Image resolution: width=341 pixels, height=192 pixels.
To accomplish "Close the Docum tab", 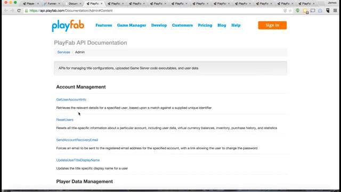I will [x=80, y=4].
